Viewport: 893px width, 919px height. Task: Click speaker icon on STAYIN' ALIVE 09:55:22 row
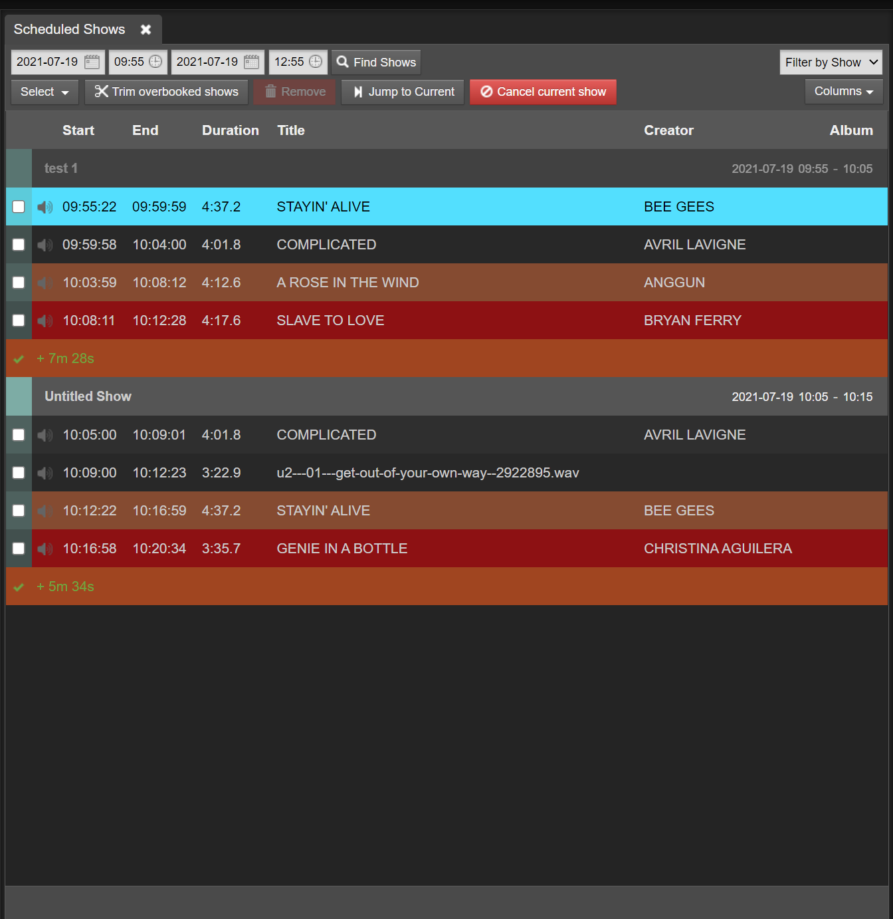(45, 207)
